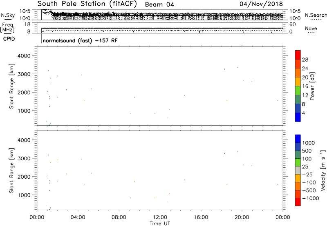Click the "04:00" time tick label
The width and height of the screenshot is (327, 226).
point(78,217)
